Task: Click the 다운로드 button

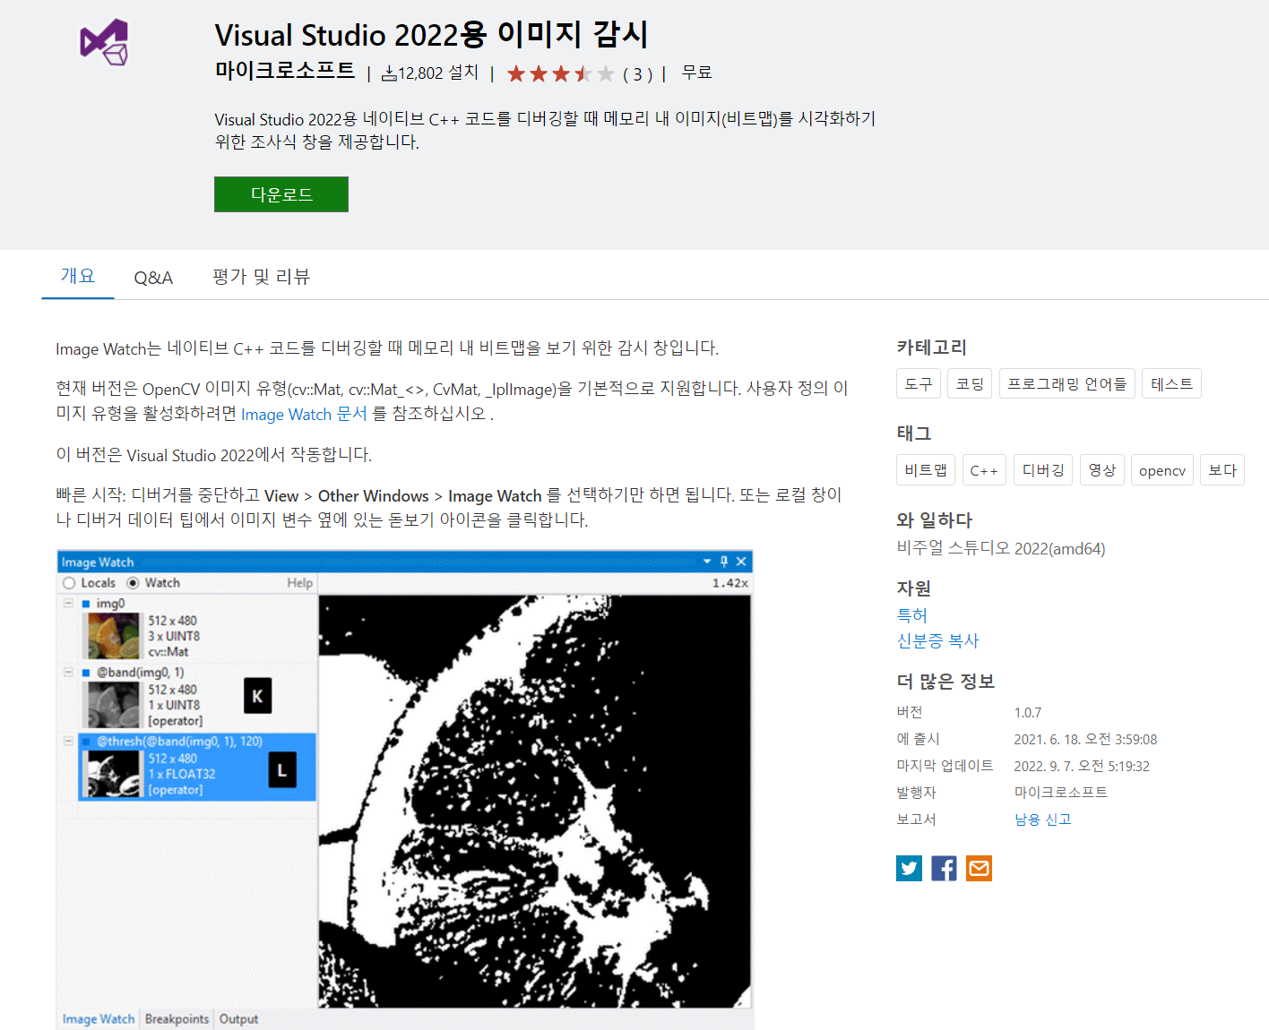Action: [x=281, y=193]
